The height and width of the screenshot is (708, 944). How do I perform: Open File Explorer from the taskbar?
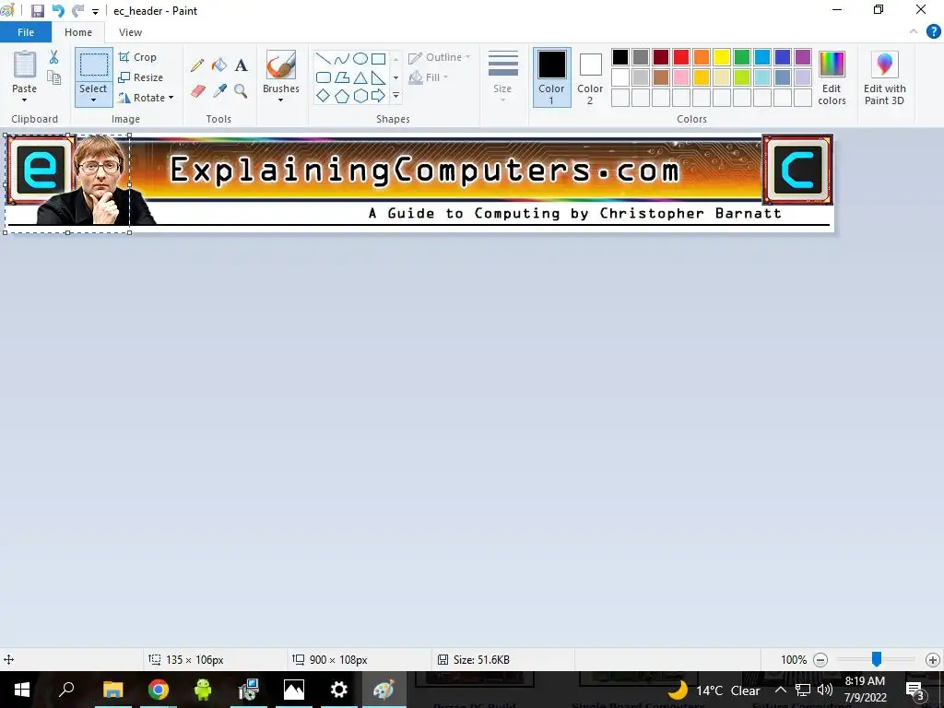pos(112,690)
